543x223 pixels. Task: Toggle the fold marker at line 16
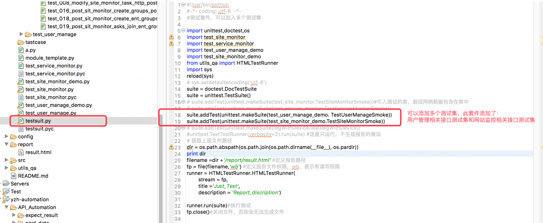pos(183,102)
